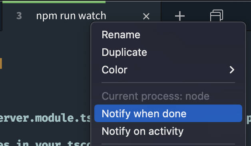Open the tab overview stacked-windows icon
251x146 pixels.
coord(217,16)
